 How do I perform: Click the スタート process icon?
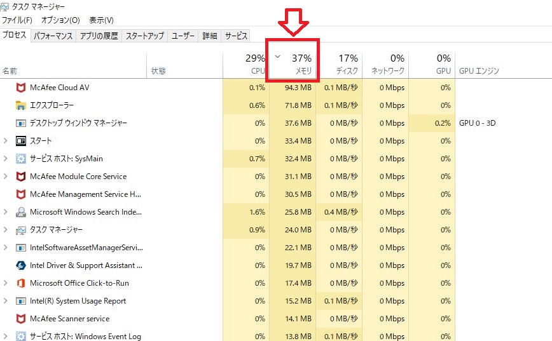(21, 141)
